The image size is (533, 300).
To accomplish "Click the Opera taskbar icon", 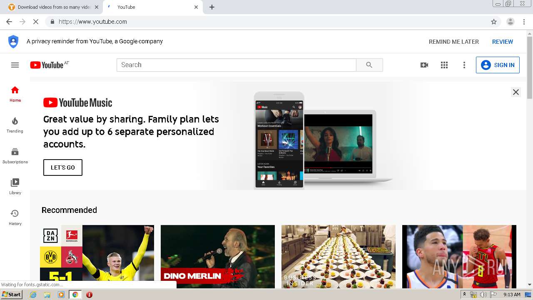I will click(x=89, y=295).
